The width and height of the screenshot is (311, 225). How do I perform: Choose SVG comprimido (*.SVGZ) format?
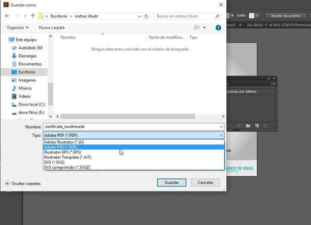point(134,167)
